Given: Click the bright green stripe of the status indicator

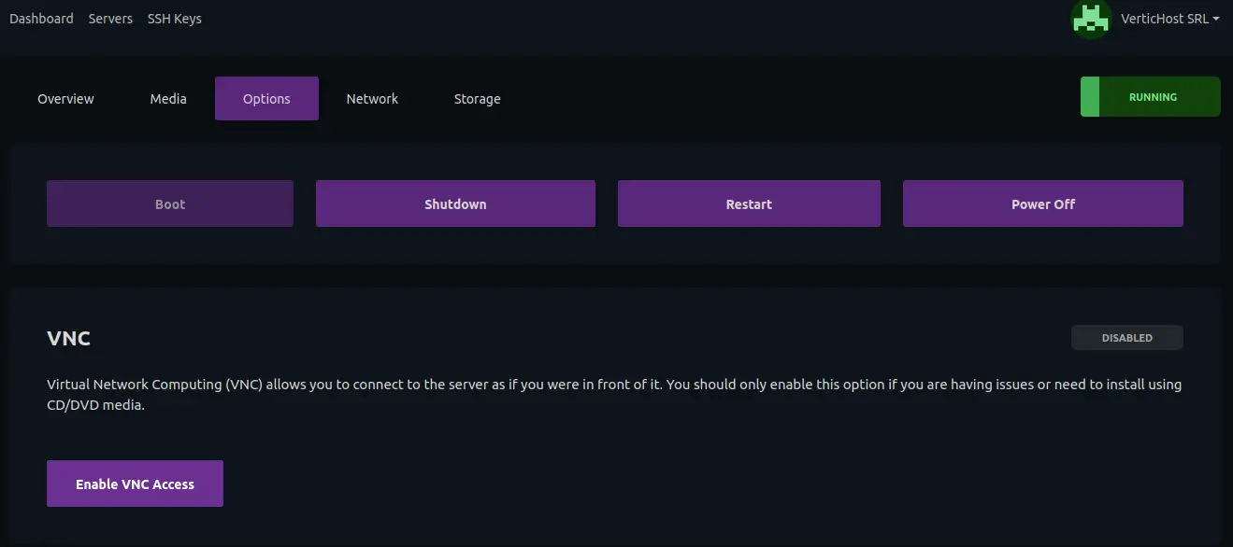Looking at the screenshot, I should pyautogui.click(x=1090, y=97).
